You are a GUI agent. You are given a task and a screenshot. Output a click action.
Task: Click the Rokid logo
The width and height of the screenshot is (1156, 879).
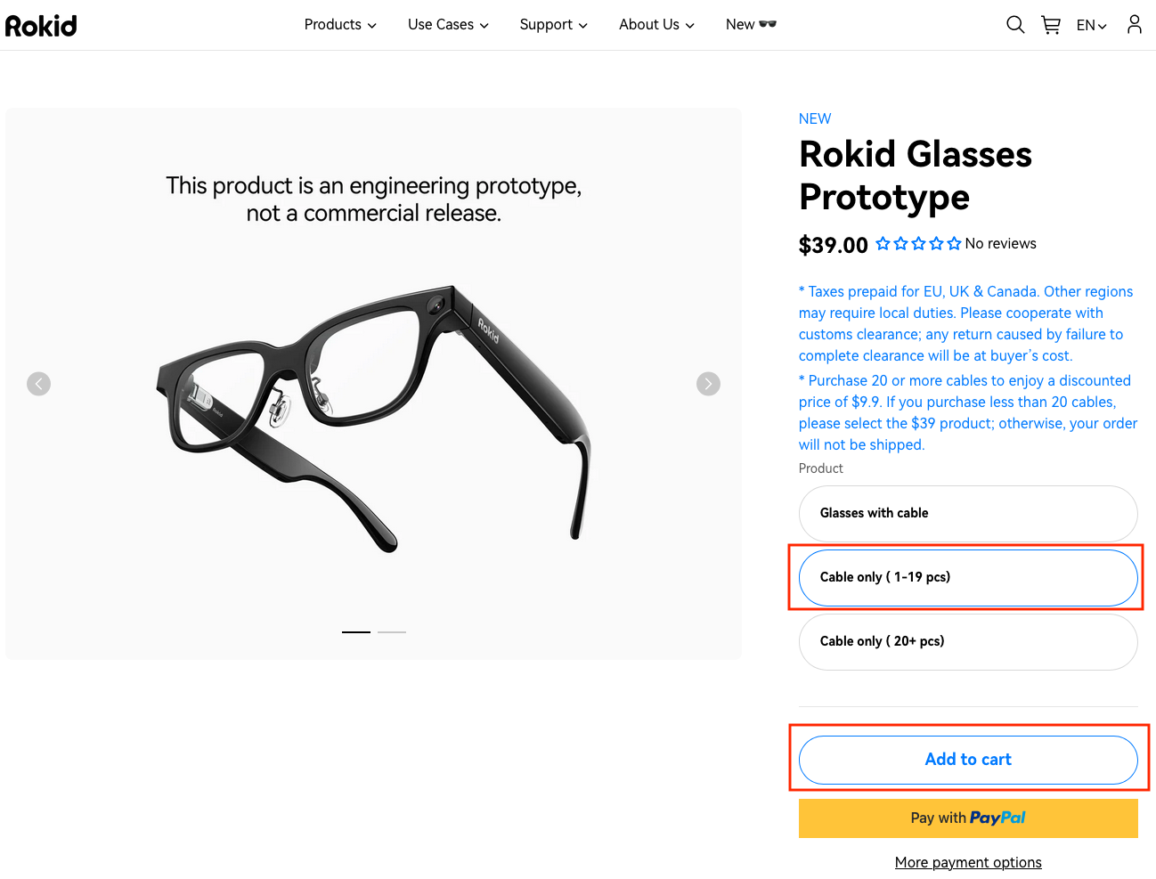pos(41,26)
